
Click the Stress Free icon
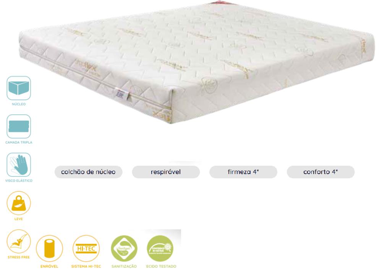[x=19, y=242]
